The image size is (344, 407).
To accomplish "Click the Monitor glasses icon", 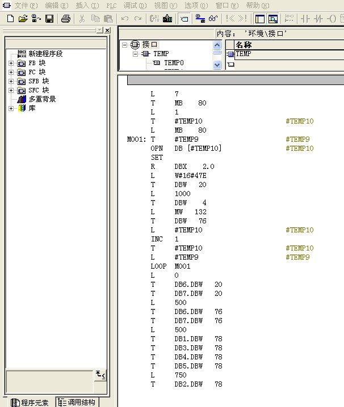I will tap(213, 19).
